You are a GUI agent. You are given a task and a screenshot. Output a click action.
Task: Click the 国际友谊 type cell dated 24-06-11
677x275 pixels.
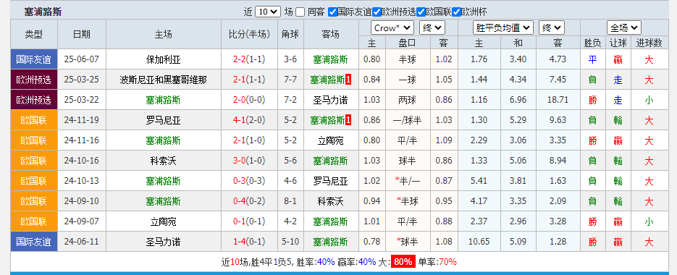pos(34,242)
